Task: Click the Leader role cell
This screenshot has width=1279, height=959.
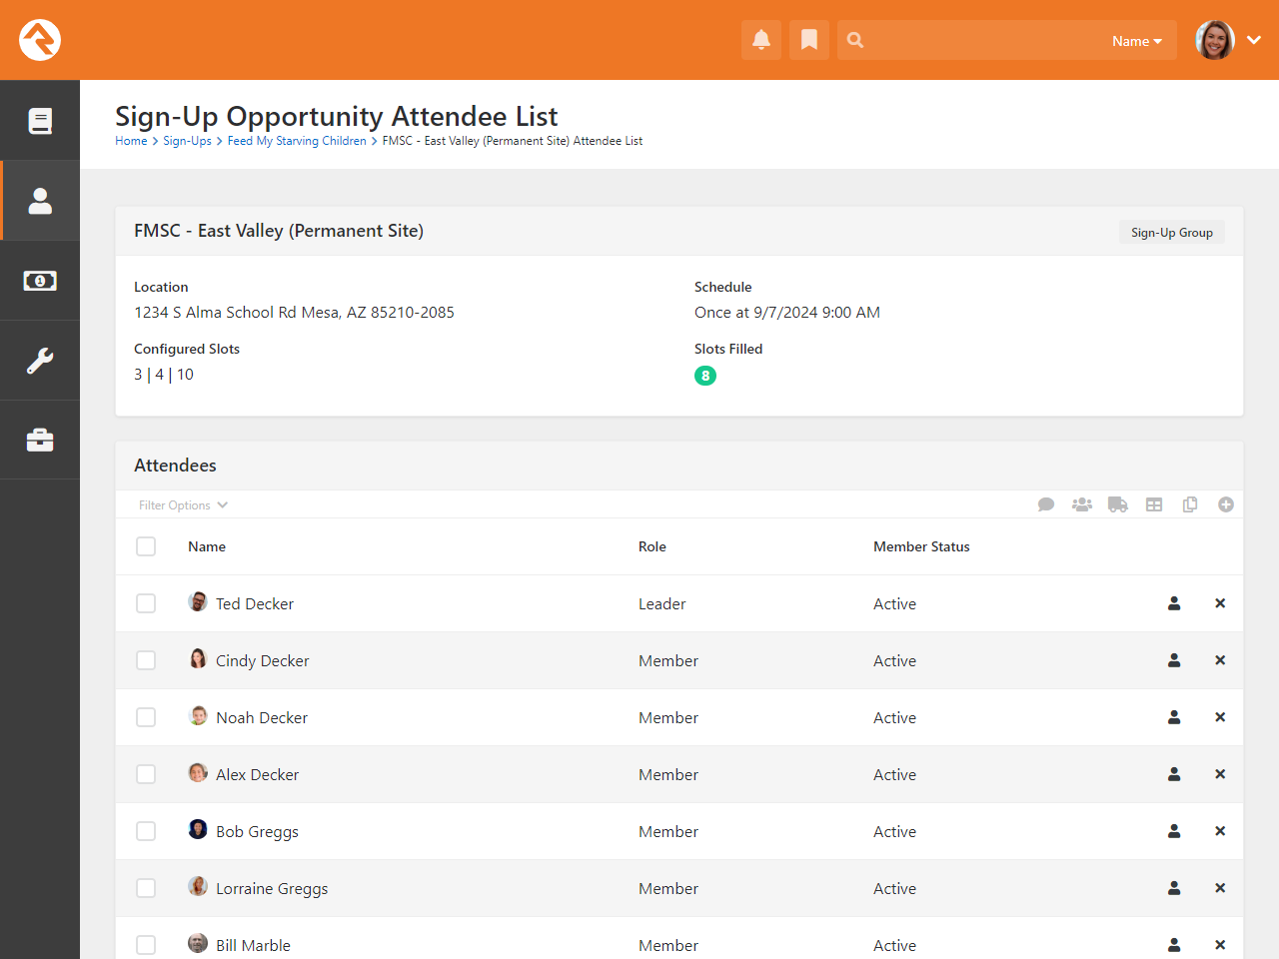Action: tap(662, 603)
